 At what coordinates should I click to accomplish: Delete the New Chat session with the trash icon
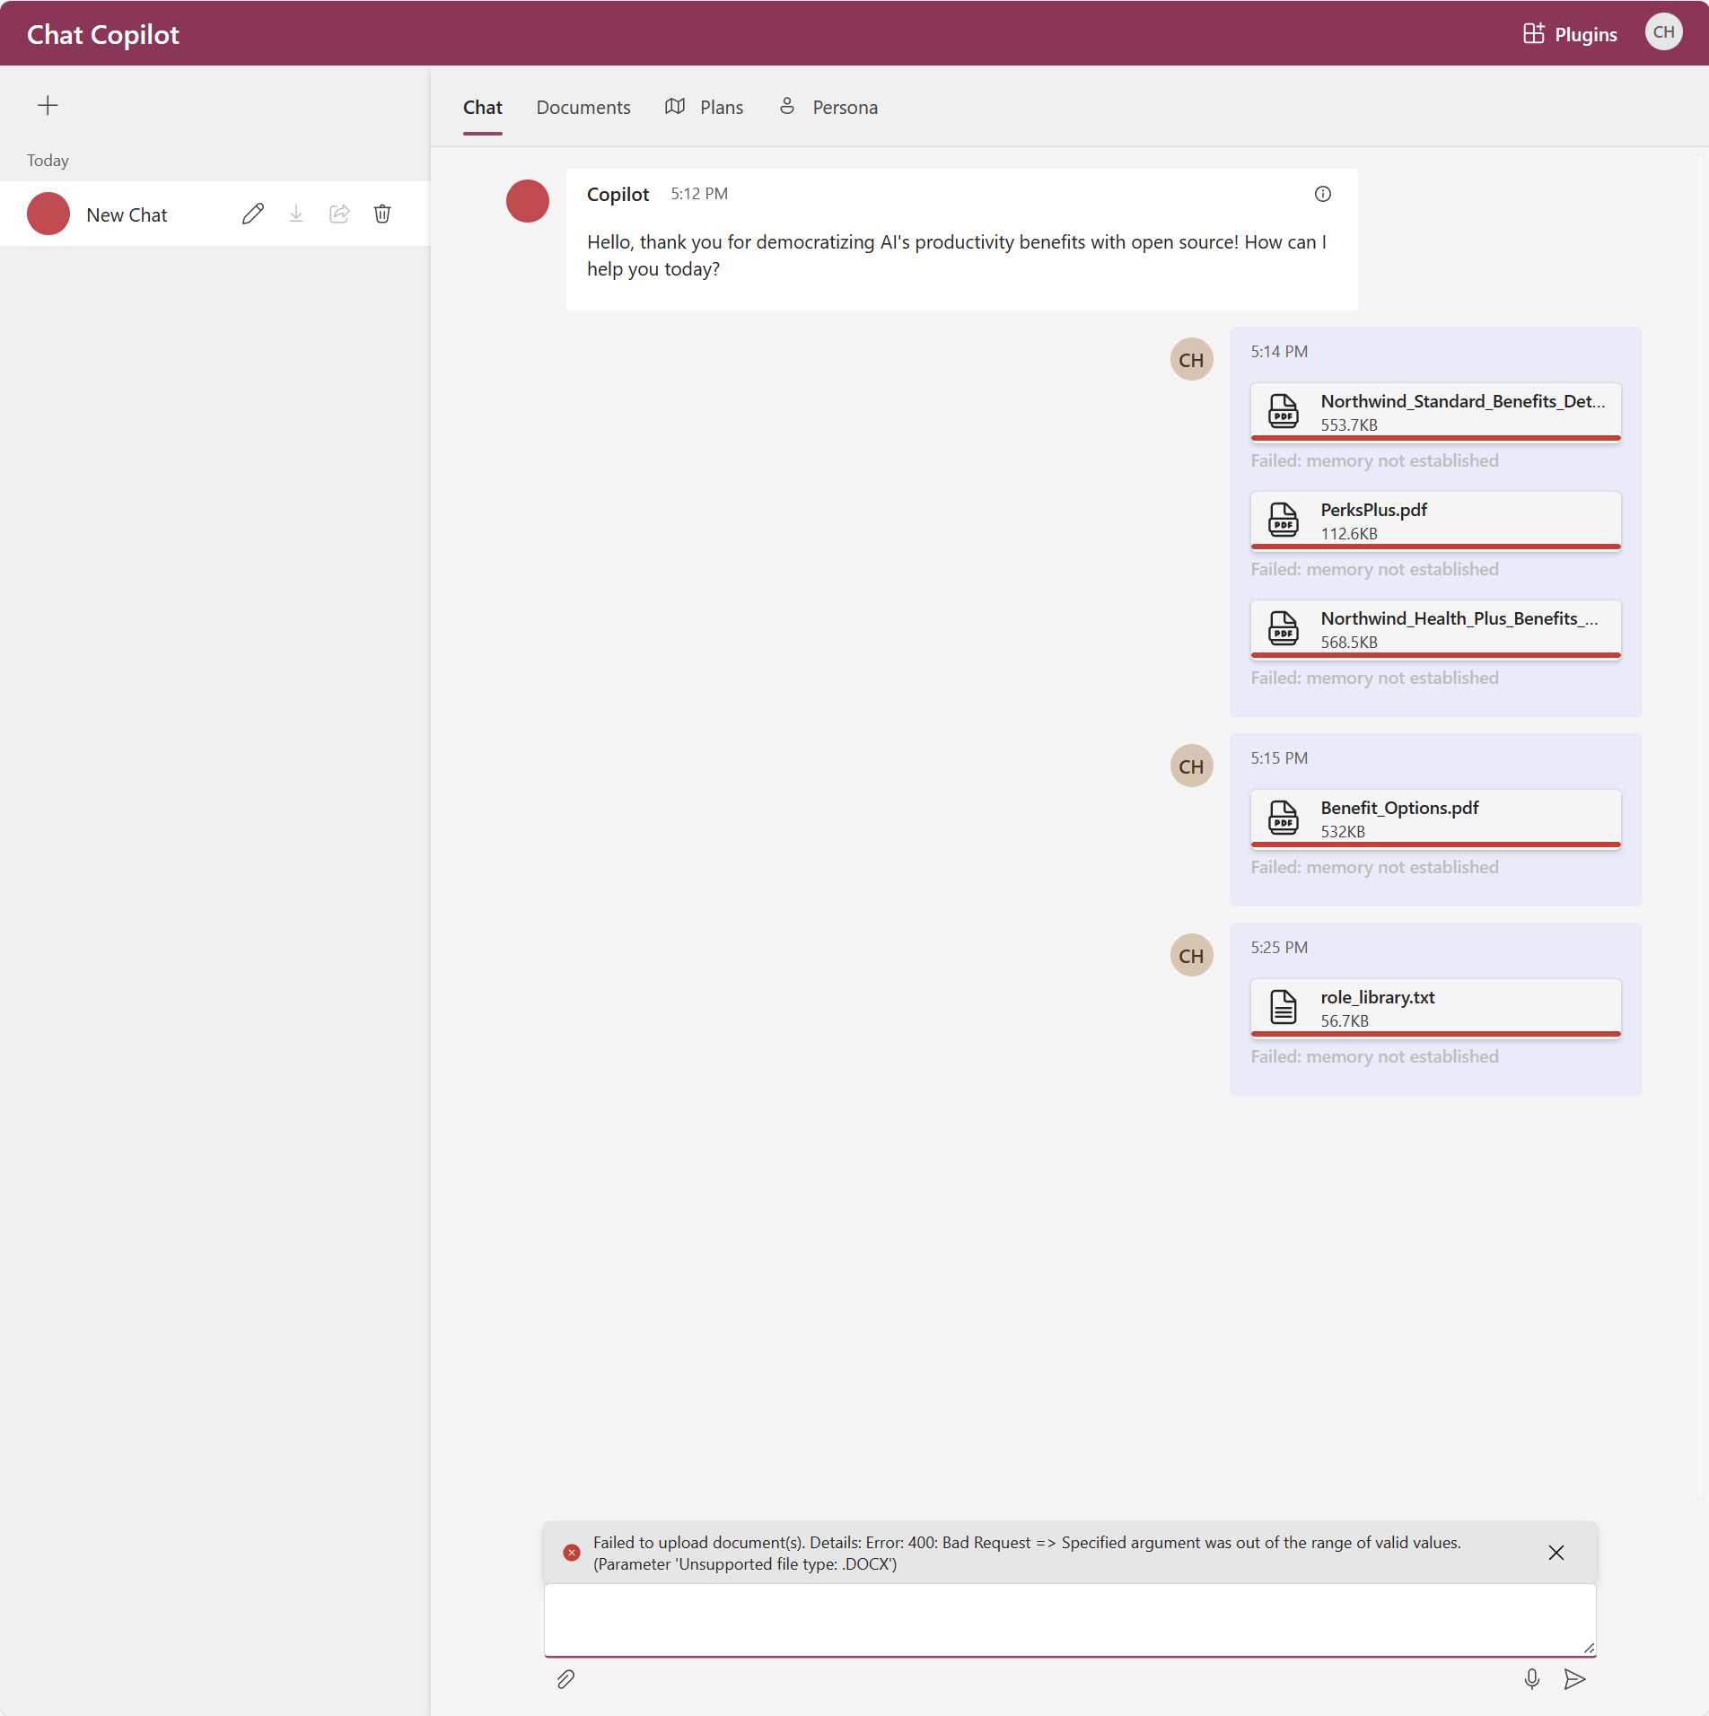[381, 214]
